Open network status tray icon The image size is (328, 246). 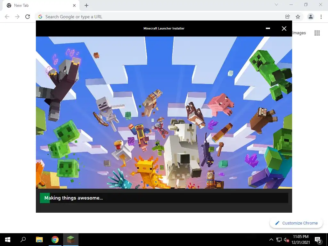(x=279, y=240)
